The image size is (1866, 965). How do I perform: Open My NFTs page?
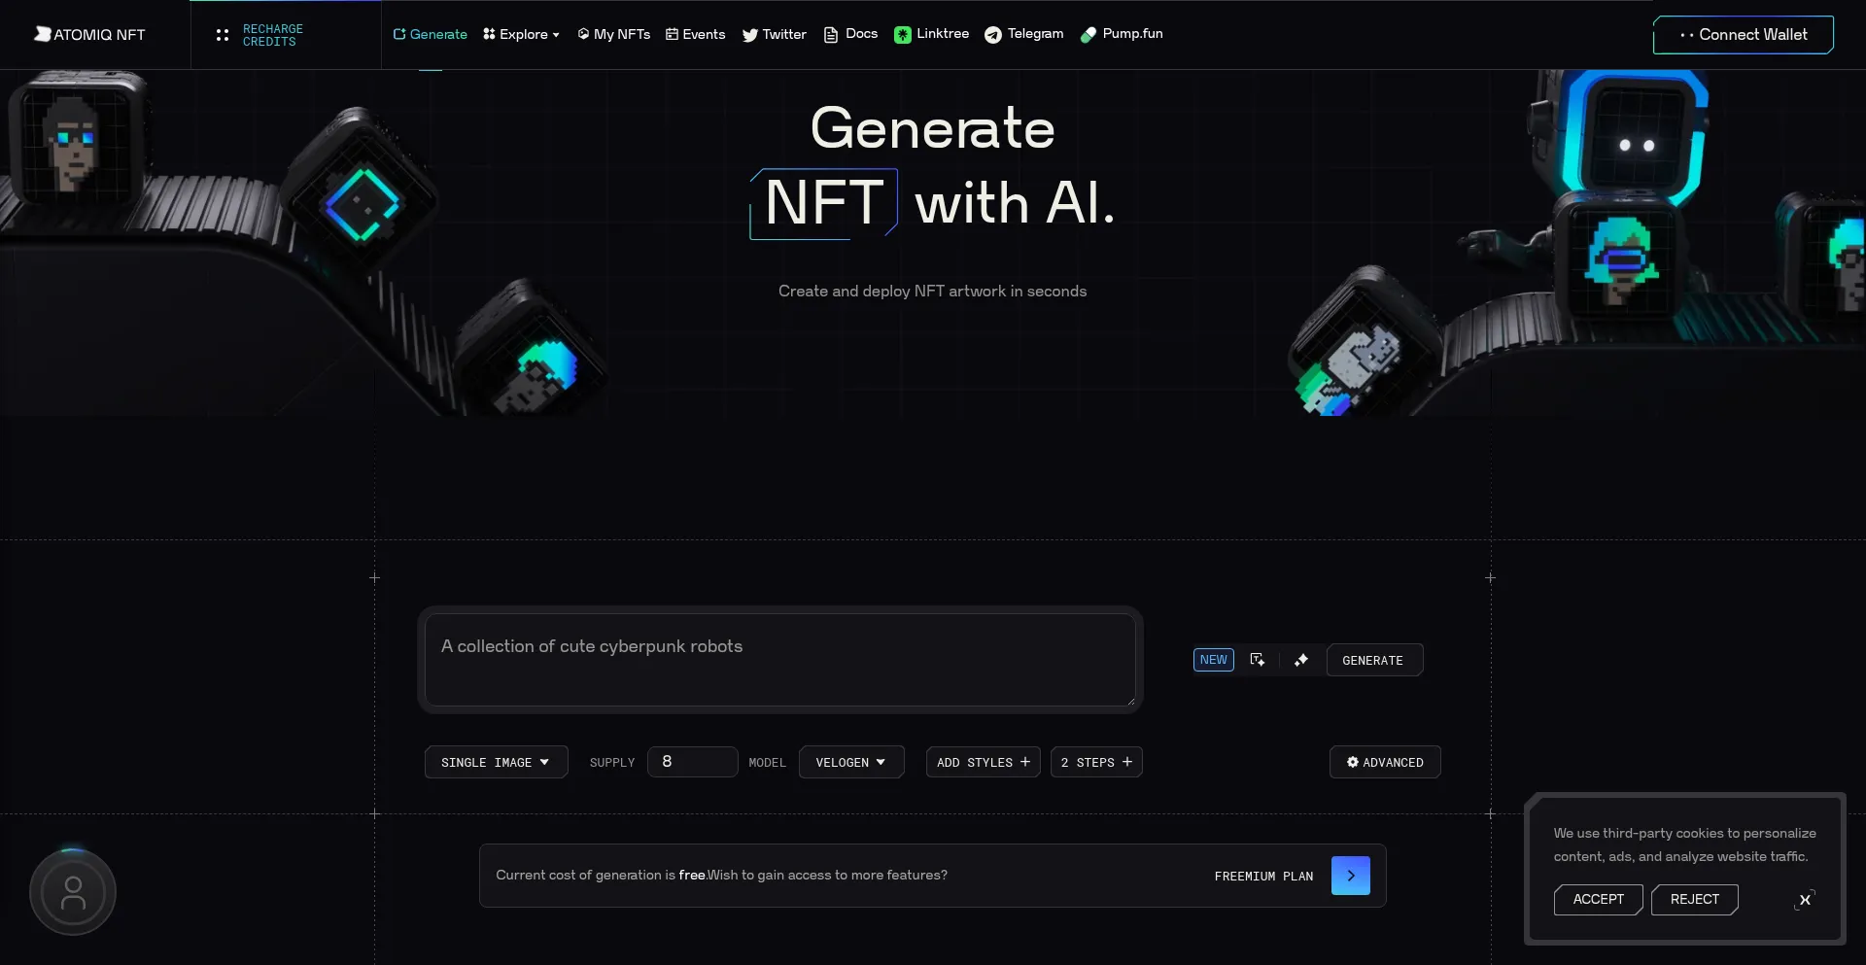[613, 34]
